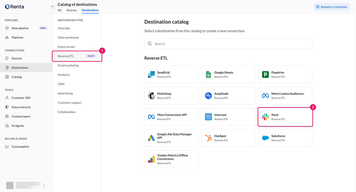This screenshot has height=192, width=356.
Task: Click the SendGrid card title text
Action: tap(163, 73)
